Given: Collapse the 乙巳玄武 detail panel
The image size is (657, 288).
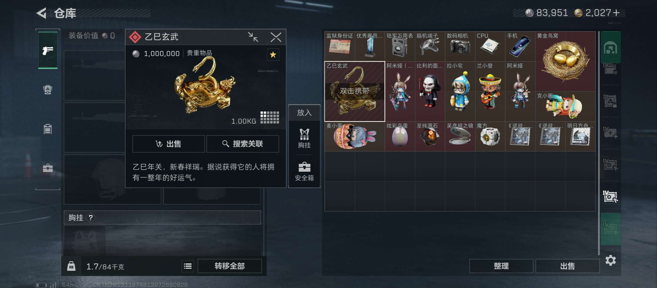Looking at the screenshot, I should click(253, 37).
